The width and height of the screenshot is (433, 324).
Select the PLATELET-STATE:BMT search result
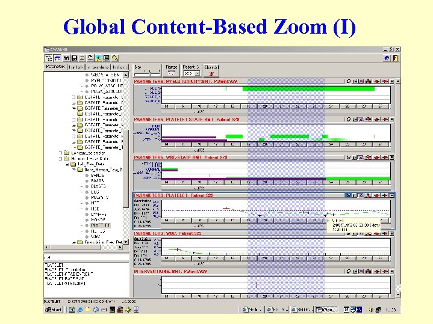point(66,283)
